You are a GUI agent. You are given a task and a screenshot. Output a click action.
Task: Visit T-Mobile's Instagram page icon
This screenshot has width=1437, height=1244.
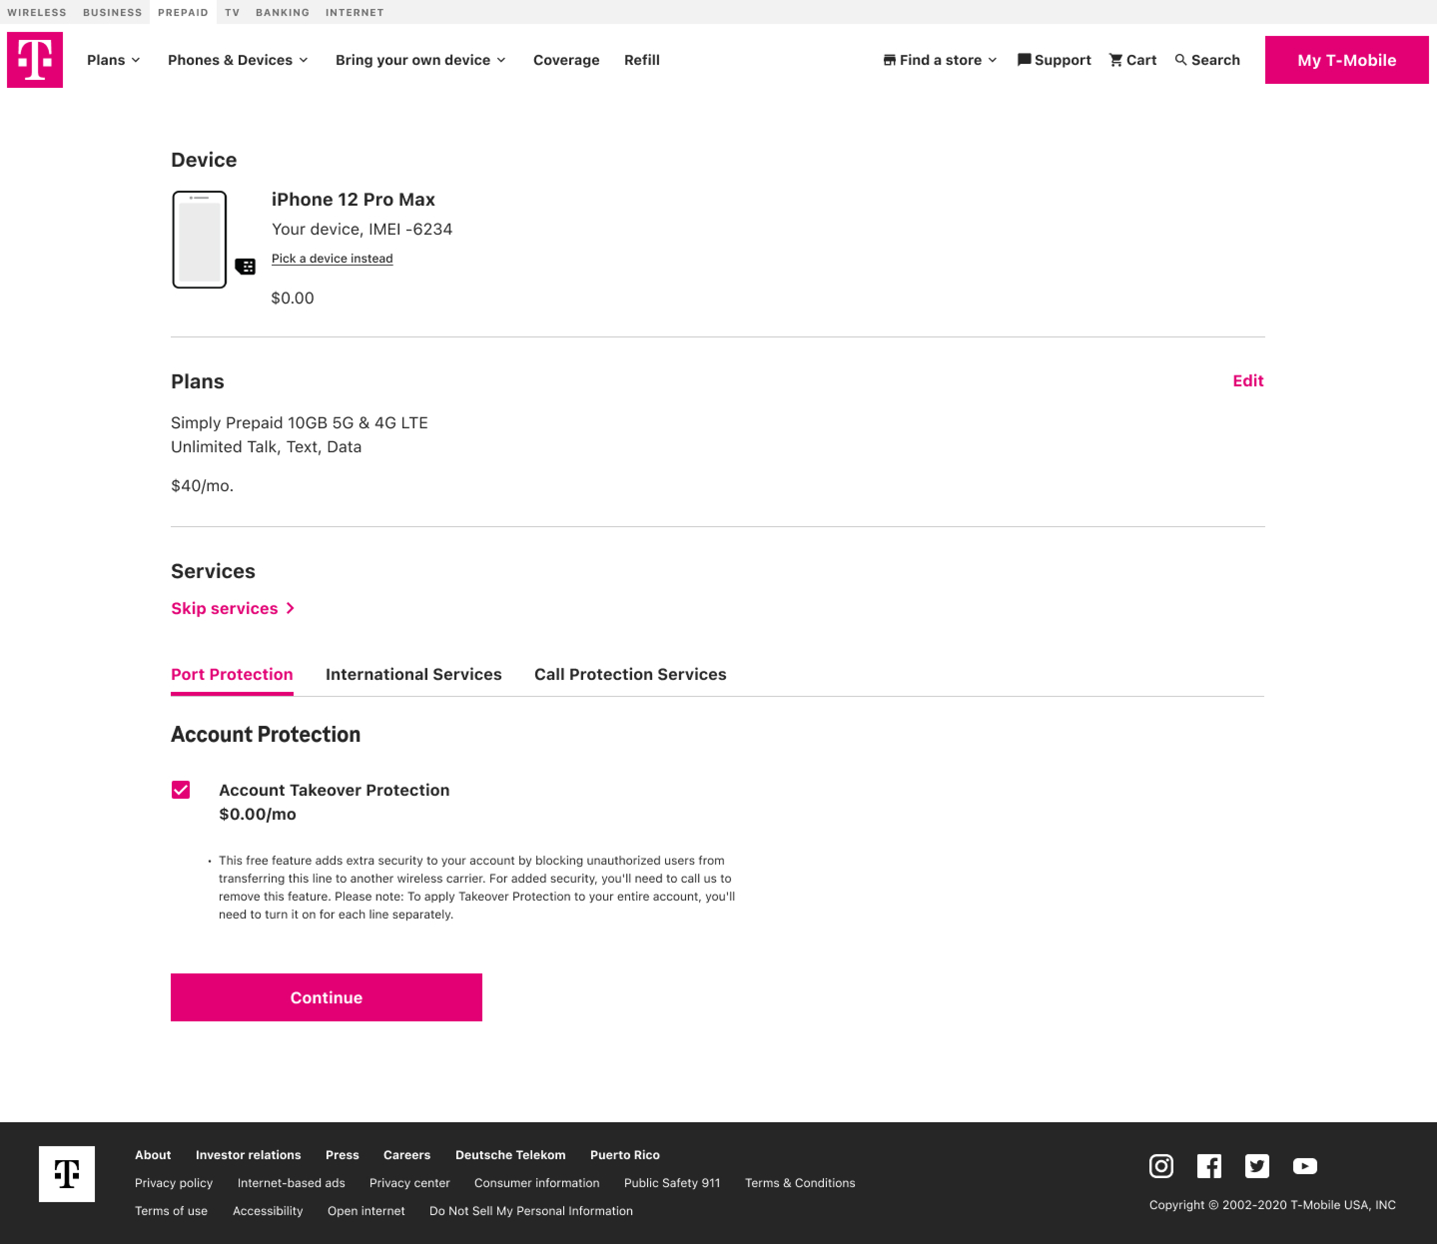[x=1161, y=1166]
